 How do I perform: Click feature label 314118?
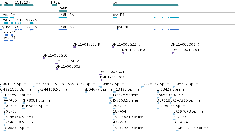(163, 100)
